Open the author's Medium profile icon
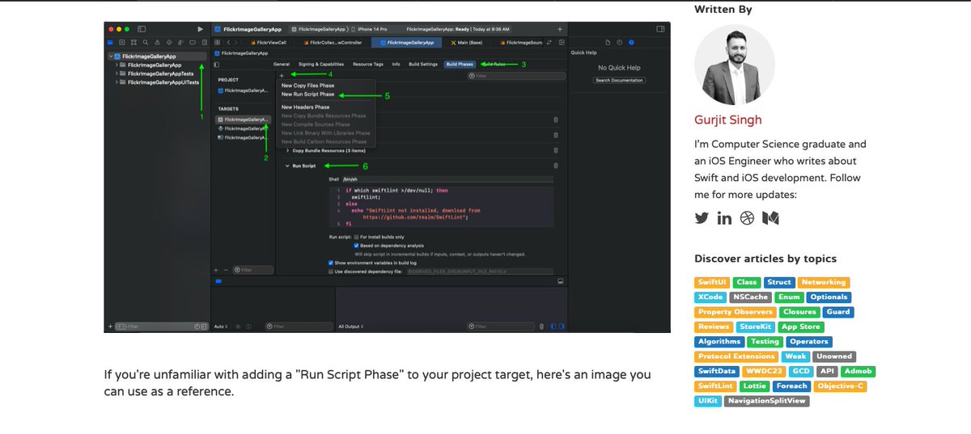The width and height of the screenshot is (971, 434). click(770, 218)
